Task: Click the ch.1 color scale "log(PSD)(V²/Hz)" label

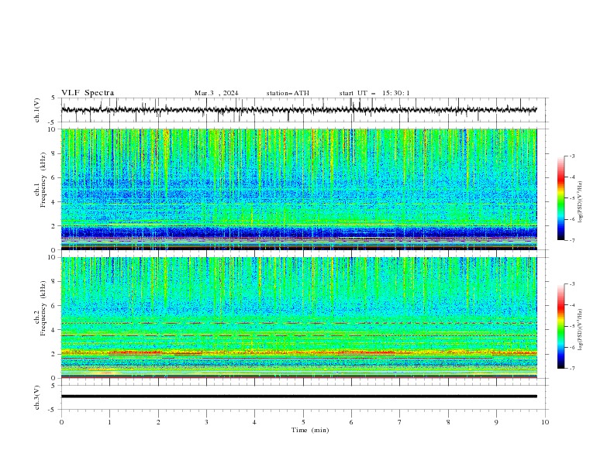Action: point(580,202)
